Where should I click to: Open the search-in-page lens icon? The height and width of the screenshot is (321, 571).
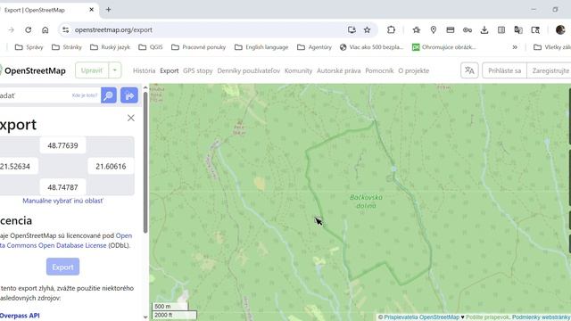pos(535,29)
